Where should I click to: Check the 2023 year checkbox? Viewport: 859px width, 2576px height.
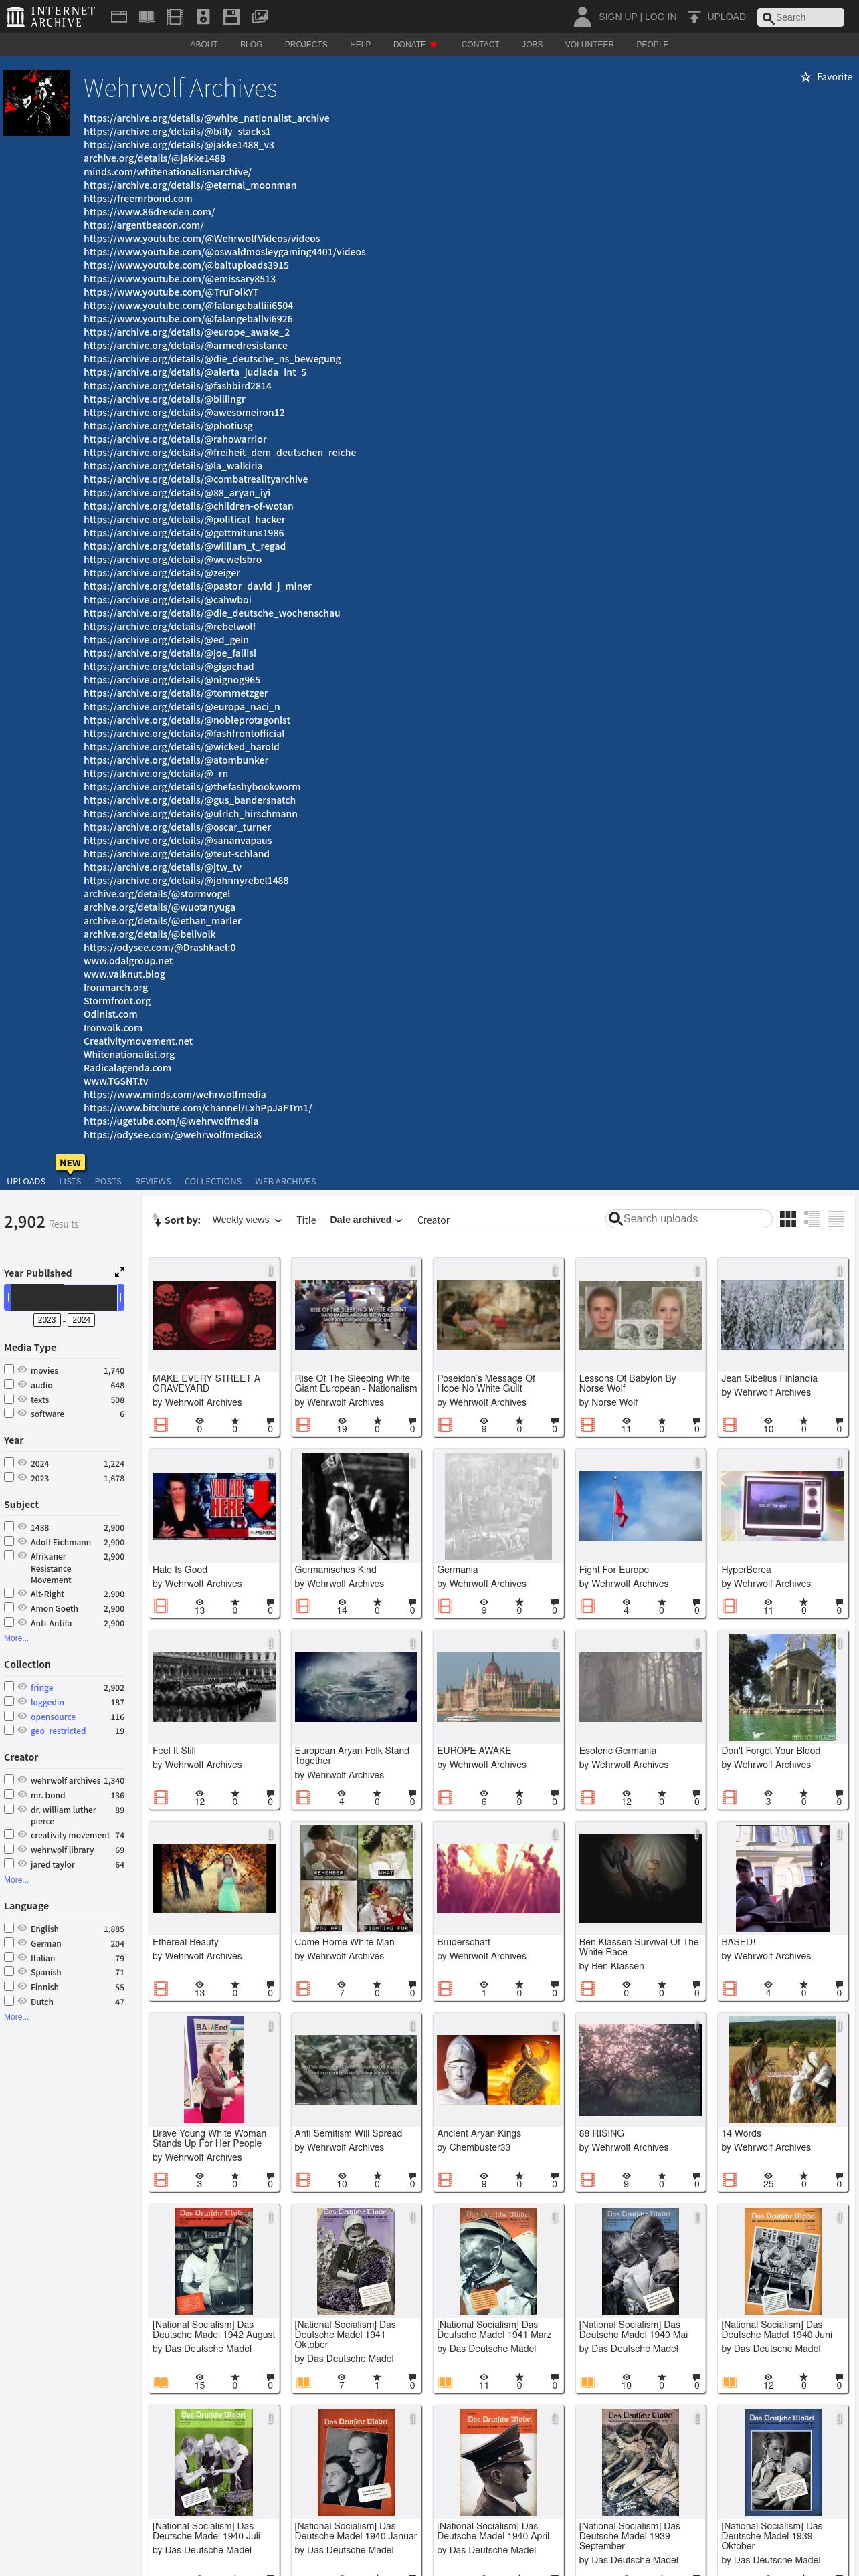(x=9, y=1476)
